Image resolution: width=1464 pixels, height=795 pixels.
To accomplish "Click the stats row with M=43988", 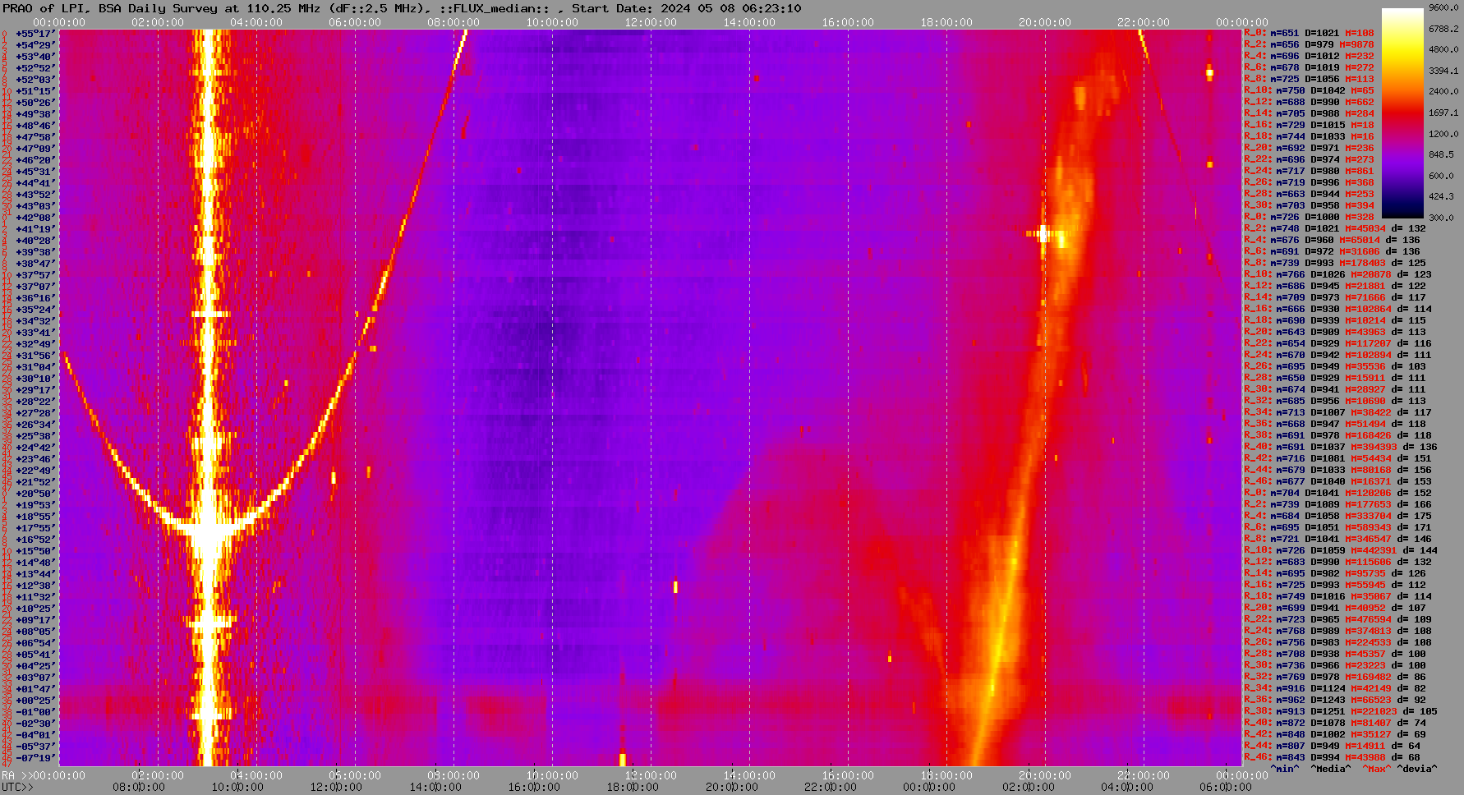I will [1333, 758].
